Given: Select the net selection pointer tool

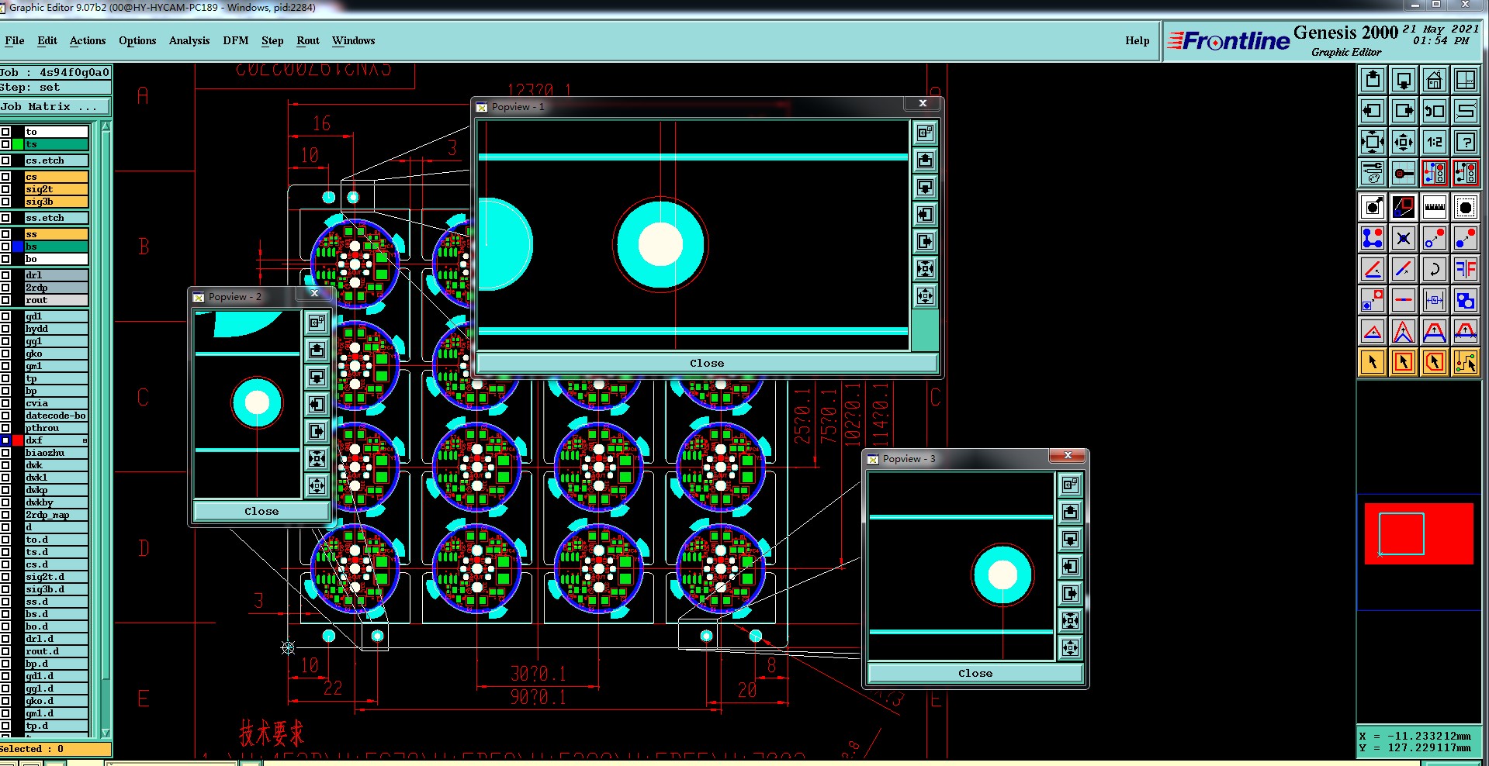Looking at the screenshot, I should [x=1465, y=362].
